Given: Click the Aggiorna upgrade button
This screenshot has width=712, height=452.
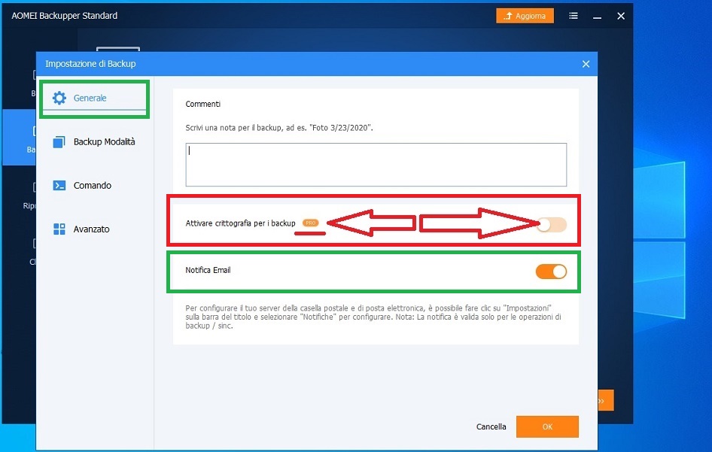Looking at the screenshot, I should 525,16.
